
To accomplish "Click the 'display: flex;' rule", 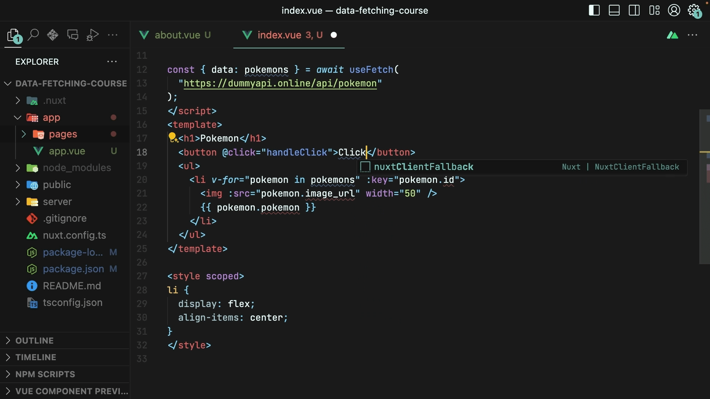I will point(216,304).
